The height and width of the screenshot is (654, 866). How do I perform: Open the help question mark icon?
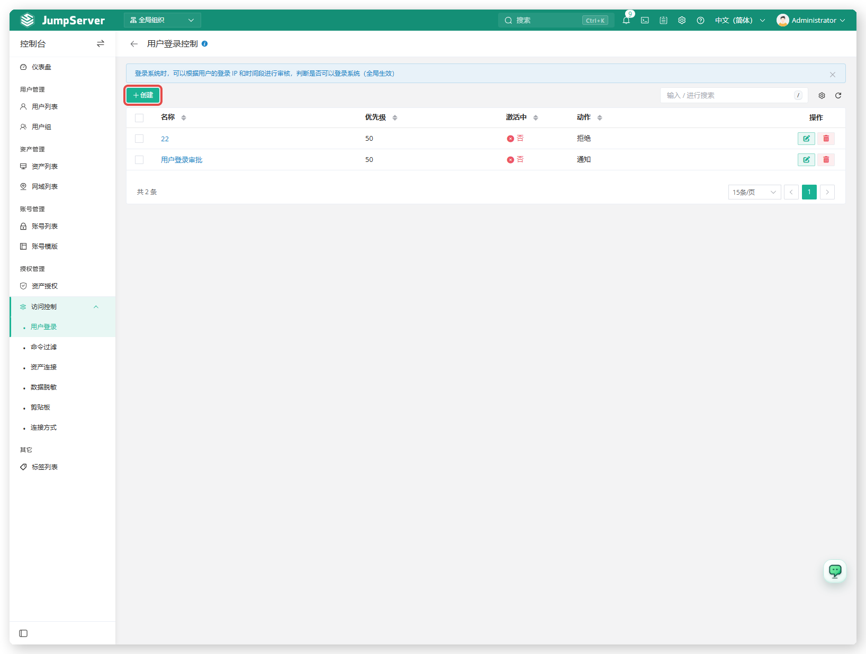pyautogui.click(x=700, y=20)
